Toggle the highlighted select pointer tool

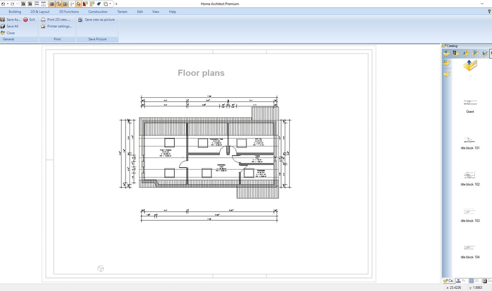pos(78,4)
